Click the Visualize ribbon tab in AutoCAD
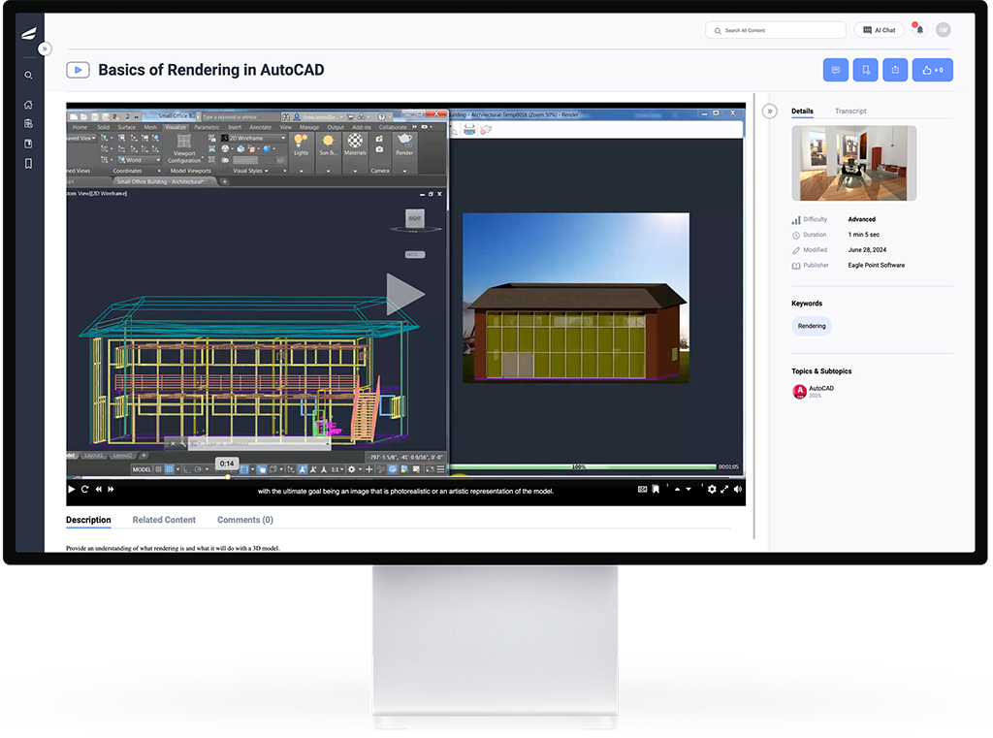The image size is (993, 738). click(x=176, y=127)
